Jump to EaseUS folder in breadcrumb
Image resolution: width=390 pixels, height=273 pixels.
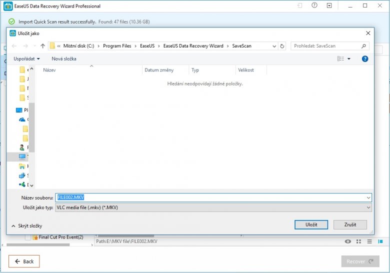click(x=147, y=46)
